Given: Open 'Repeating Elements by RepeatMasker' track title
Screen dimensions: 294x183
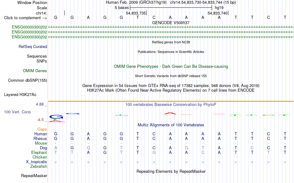Looking at the screenshot, I should [x=171, y=172].
